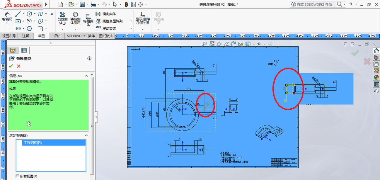
Task: Click the New document icon
Action: pyautogui.click(x=61, y=4)
